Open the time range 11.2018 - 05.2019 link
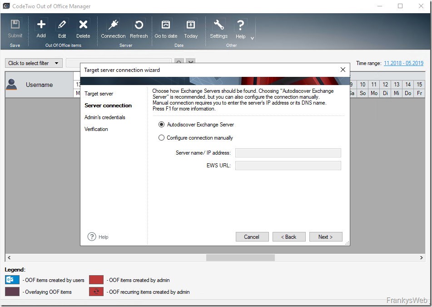Viewport: 432px width, 307px height. [404, 63]
